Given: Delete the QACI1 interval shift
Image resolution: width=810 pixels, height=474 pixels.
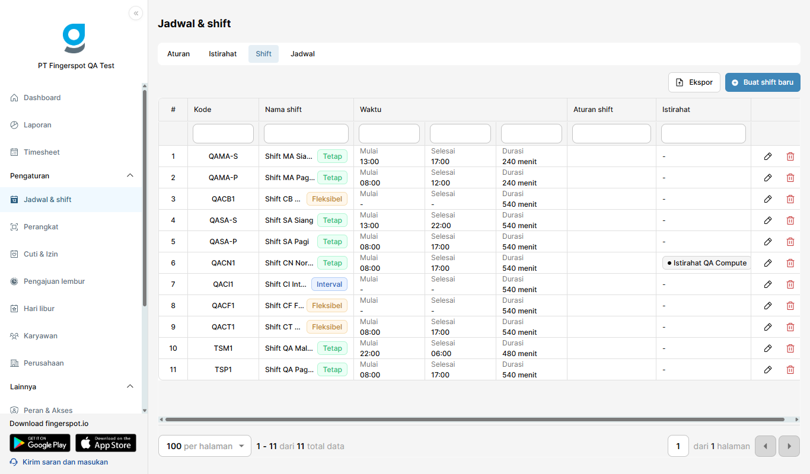Looking at the screenshot, I should tap(790, 284).
